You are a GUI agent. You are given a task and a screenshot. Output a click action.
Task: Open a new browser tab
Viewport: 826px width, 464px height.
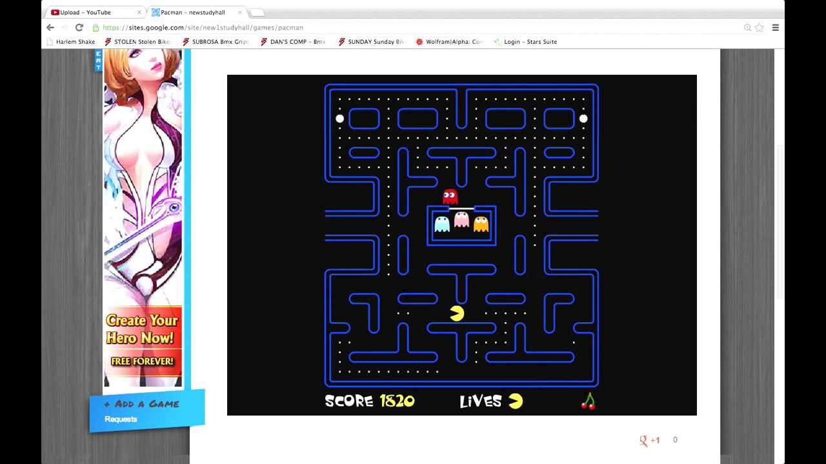(256, 12)
